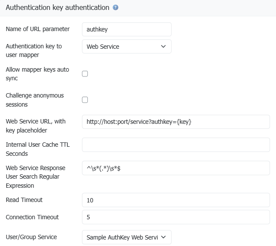
Task: Focus the Web Service URL input field
Action: pyautogui.click(x=176, y=122)
